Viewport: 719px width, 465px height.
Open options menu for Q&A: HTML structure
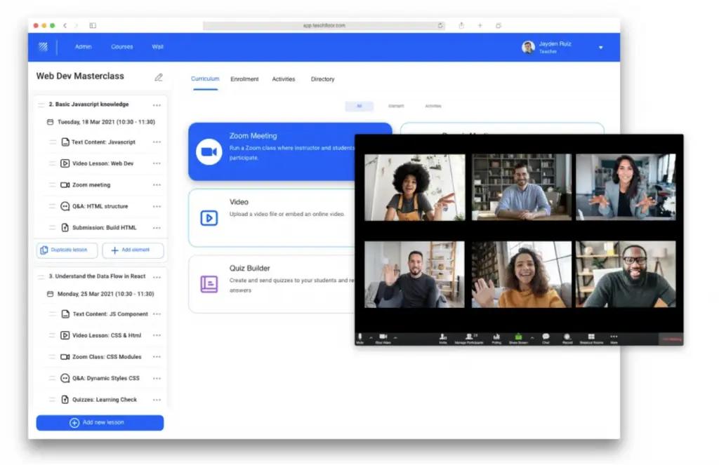click(x=157, y=207)
